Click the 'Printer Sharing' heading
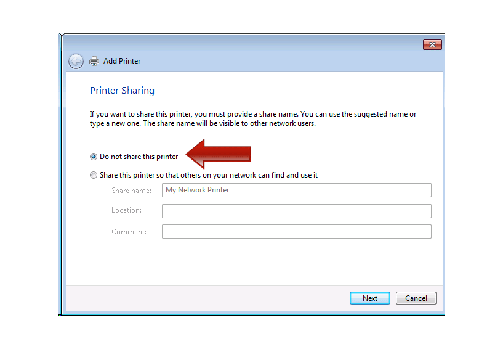The height and width of the screenshot is (349, 503). 122,91
